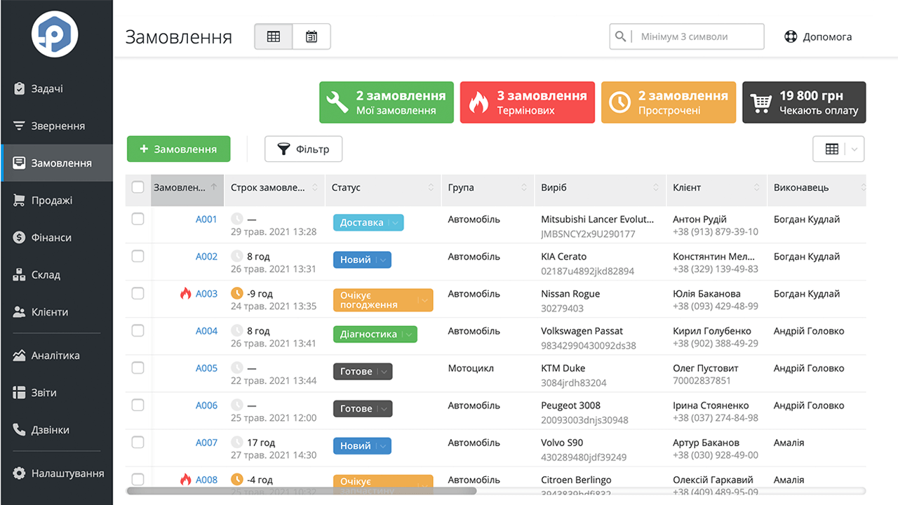This screenshot has width=898, height=505.
Task: Open Аналітика section
Action: coord(56,356)
